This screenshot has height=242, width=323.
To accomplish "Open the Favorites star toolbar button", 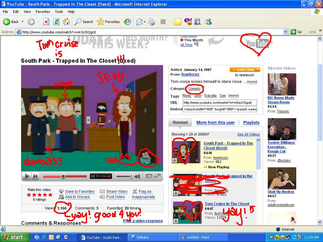I will [x=108, y=22].
